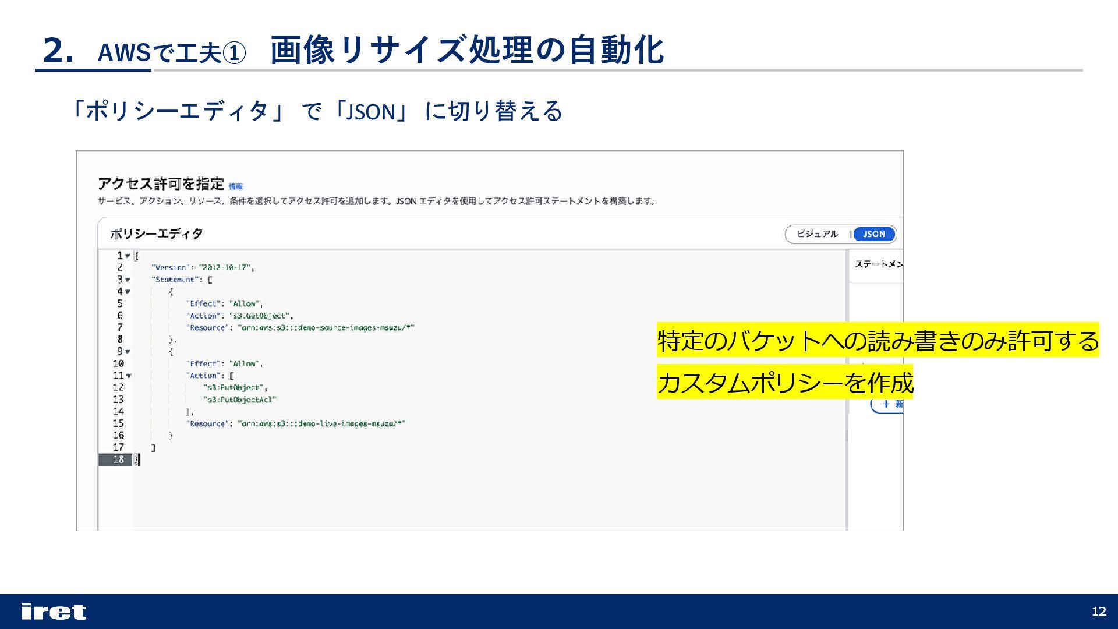The height and width of the screenshot is (629, 1118).
Task: Click the ステートメント panel header
Action: tap(878, 264)
